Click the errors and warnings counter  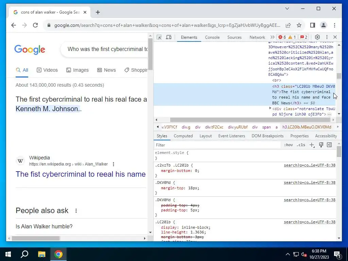click(287, 37)
